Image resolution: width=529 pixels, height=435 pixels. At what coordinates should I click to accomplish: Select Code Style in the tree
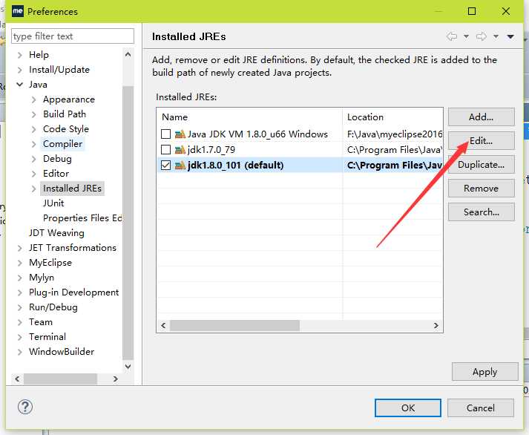[66, 129]
